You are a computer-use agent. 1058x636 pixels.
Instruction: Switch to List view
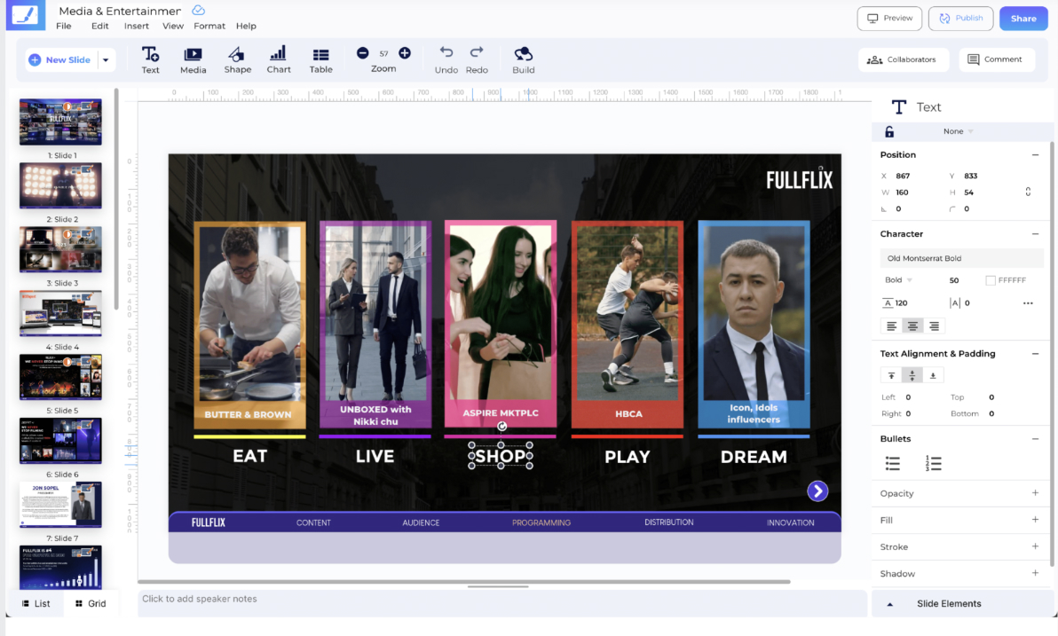pyautogui.click(x=36, y=604)
